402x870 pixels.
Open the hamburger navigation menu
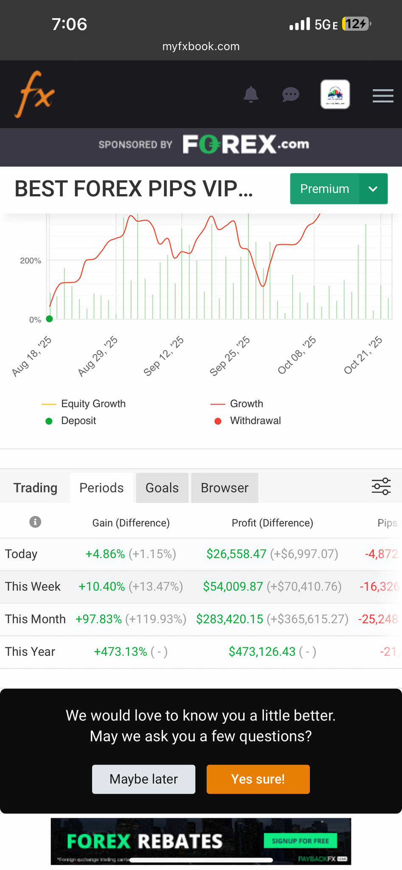coord(383,96)
